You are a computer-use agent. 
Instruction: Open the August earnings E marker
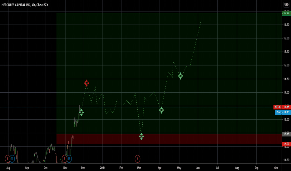click(7, 159)
